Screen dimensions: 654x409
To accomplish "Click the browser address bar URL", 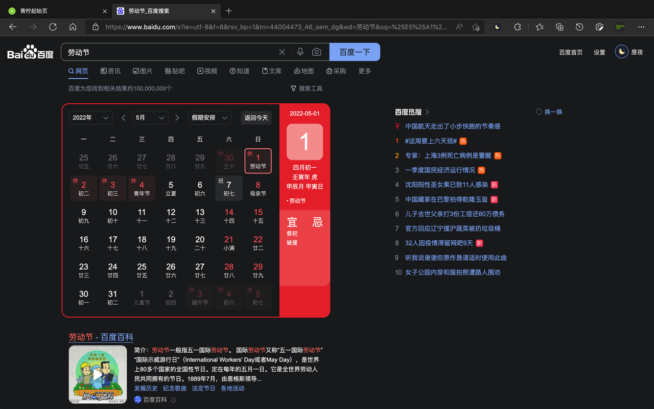I will 276,27.
